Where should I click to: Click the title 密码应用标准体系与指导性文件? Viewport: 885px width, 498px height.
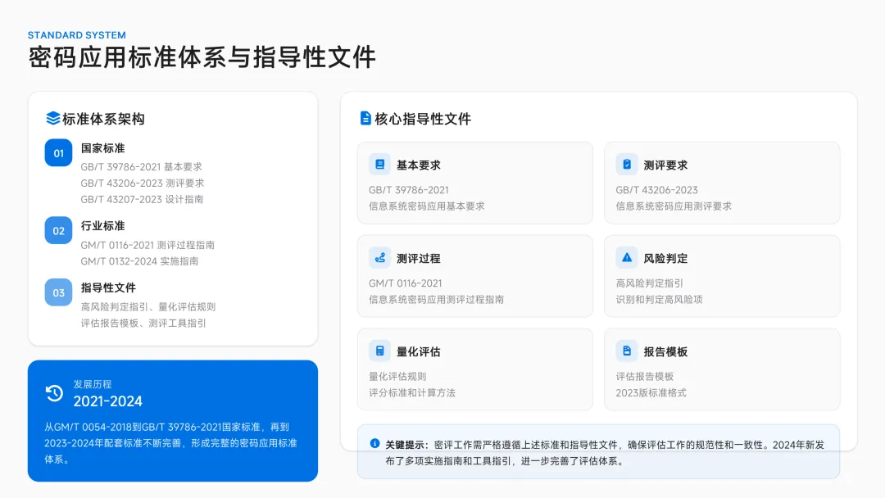202,57
